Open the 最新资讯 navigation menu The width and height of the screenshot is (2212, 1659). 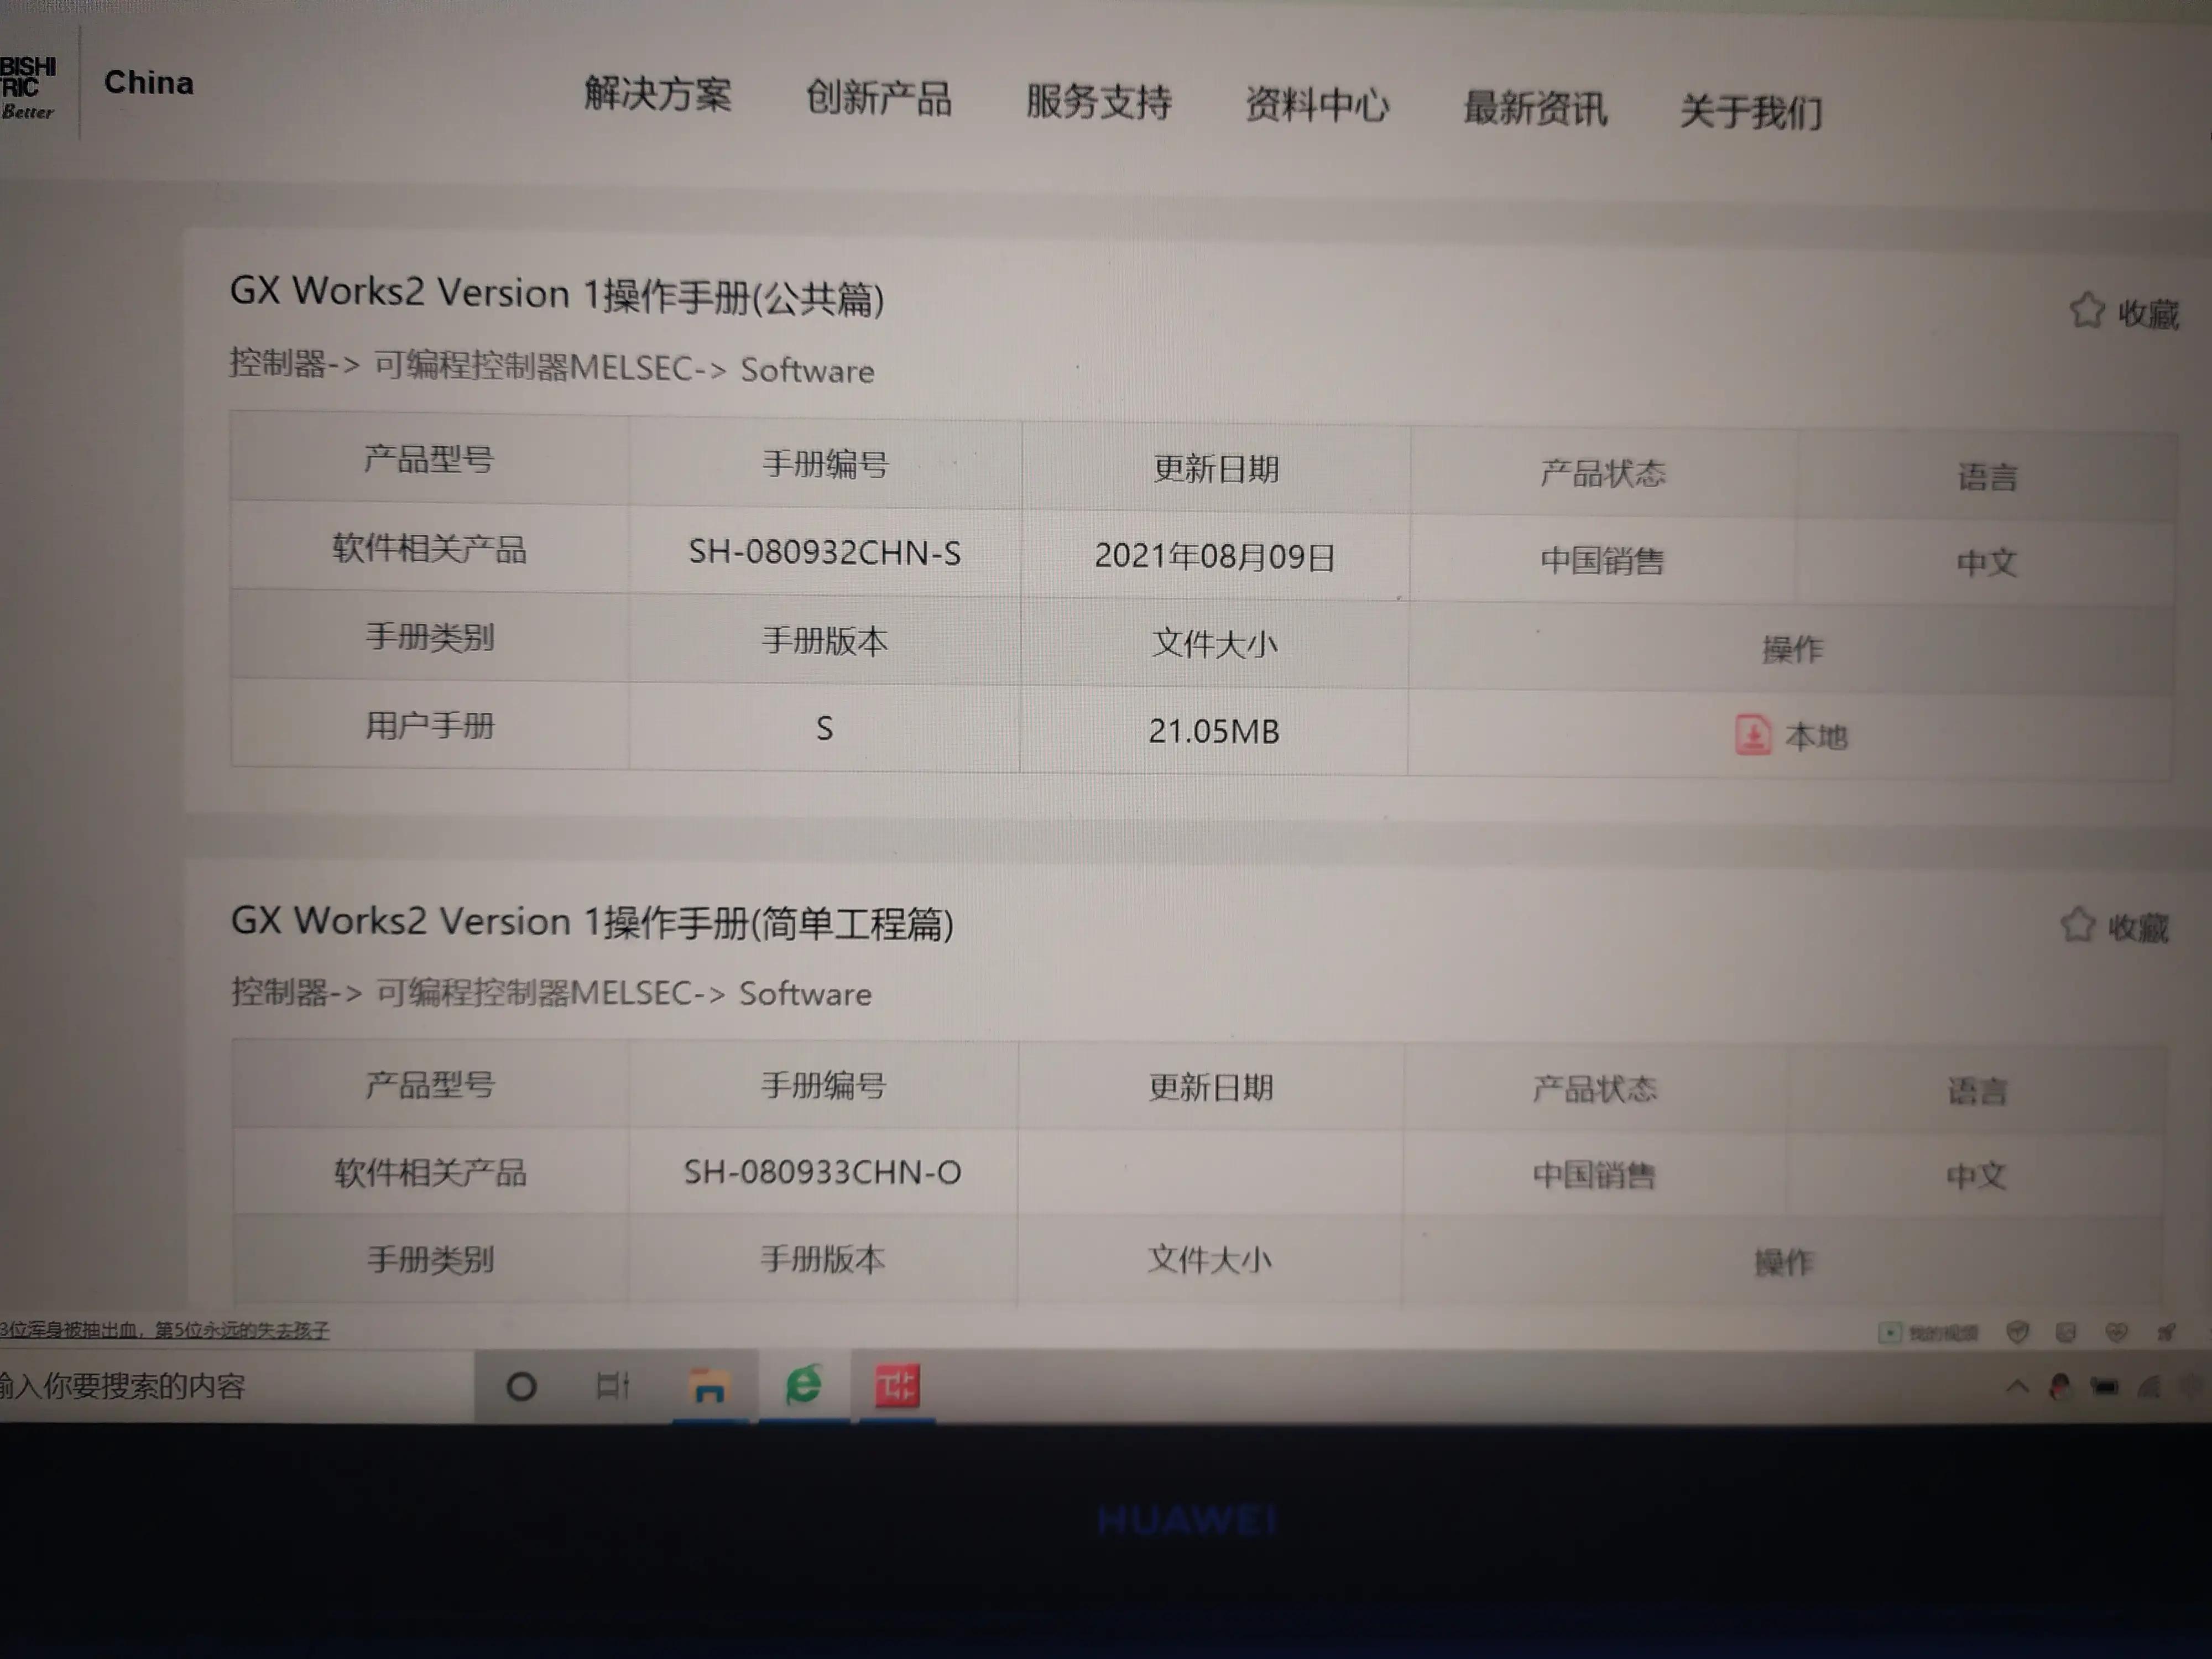[1535, 108]
